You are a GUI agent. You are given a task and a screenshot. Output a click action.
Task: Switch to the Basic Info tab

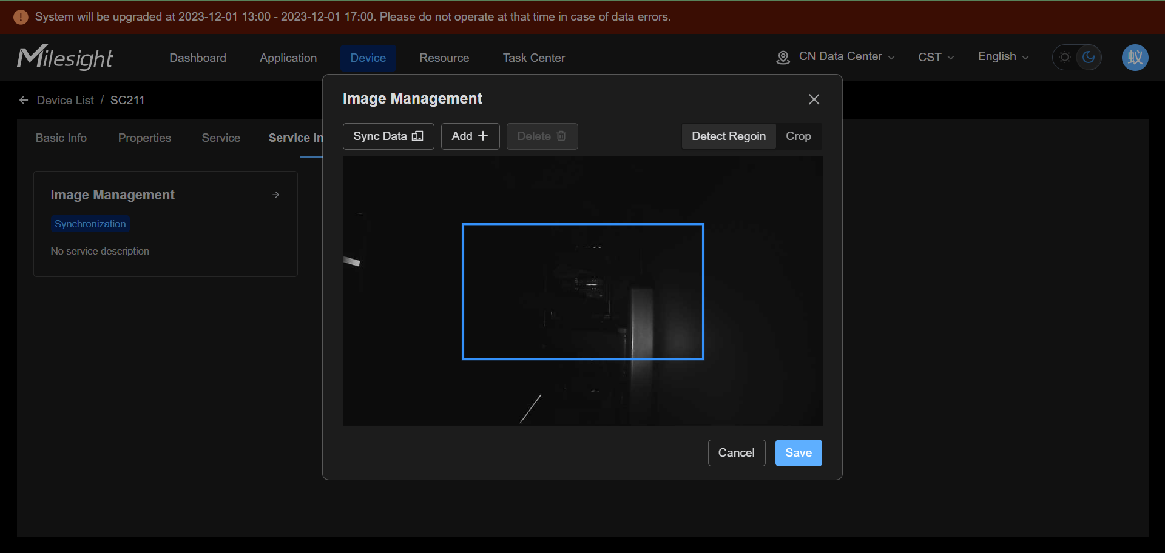click(x=61, y=138)
